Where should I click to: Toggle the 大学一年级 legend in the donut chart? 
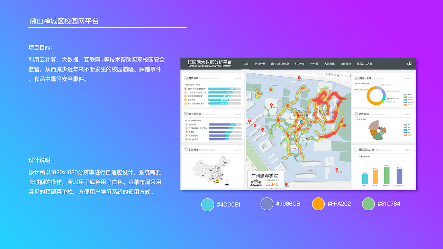pos(406,105)
